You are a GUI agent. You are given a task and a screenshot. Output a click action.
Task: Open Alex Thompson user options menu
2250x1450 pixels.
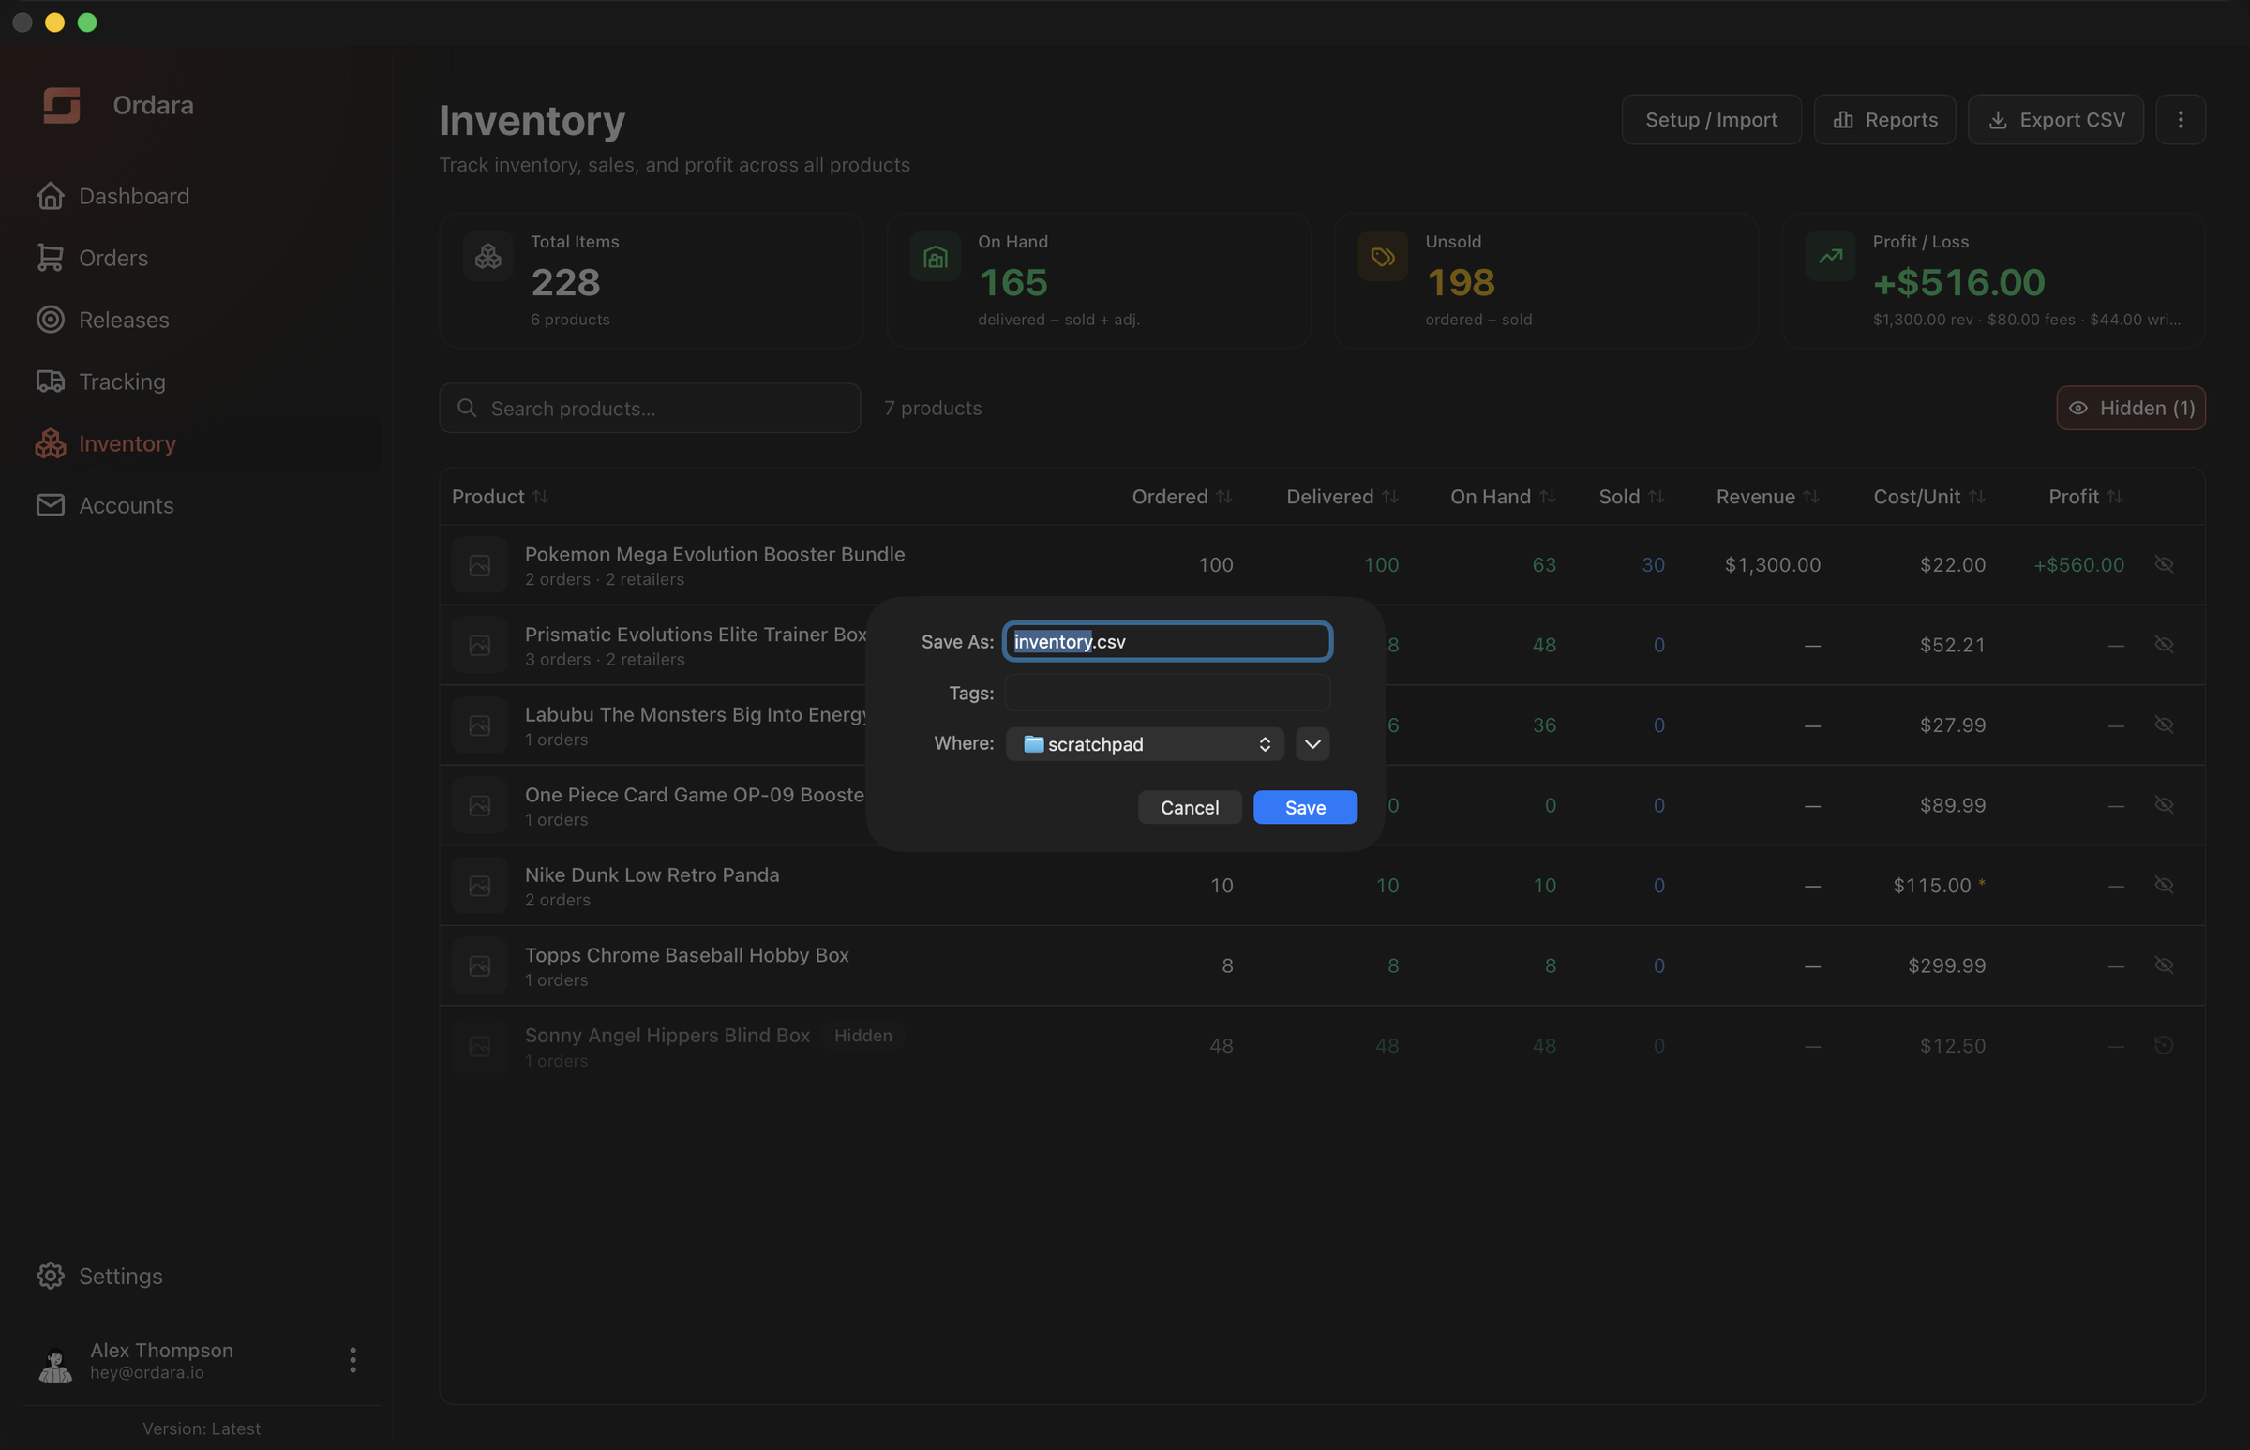(x=353, y=1360)
